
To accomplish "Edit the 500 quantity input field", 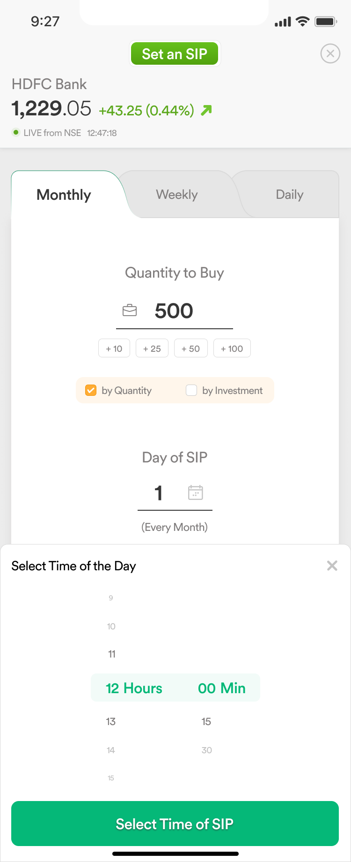I will click(x=174, y=311).
